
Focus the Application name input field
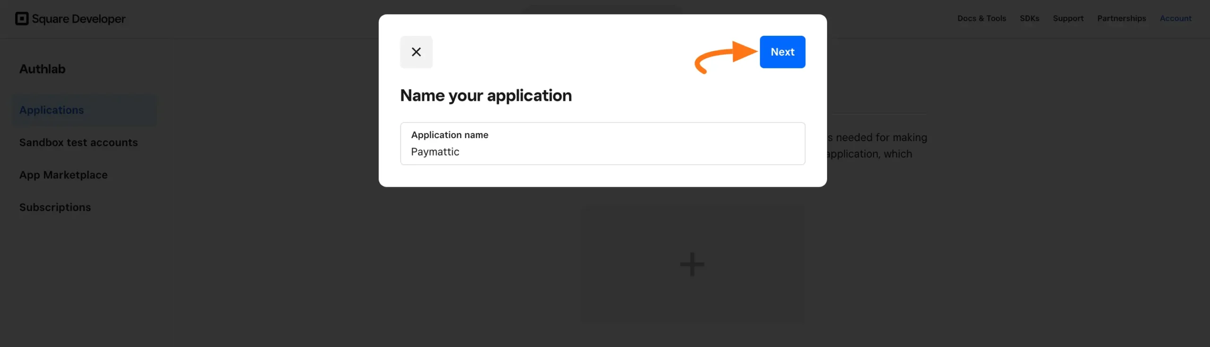[603, 143]
